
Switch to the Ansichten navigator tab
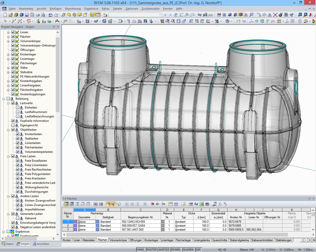click(41, 244)
